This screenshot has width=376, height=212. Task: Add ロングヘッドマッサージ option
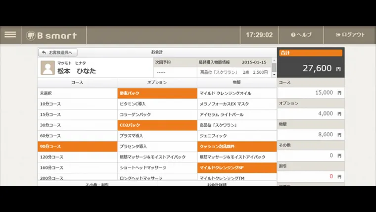[x=157, y=177]
